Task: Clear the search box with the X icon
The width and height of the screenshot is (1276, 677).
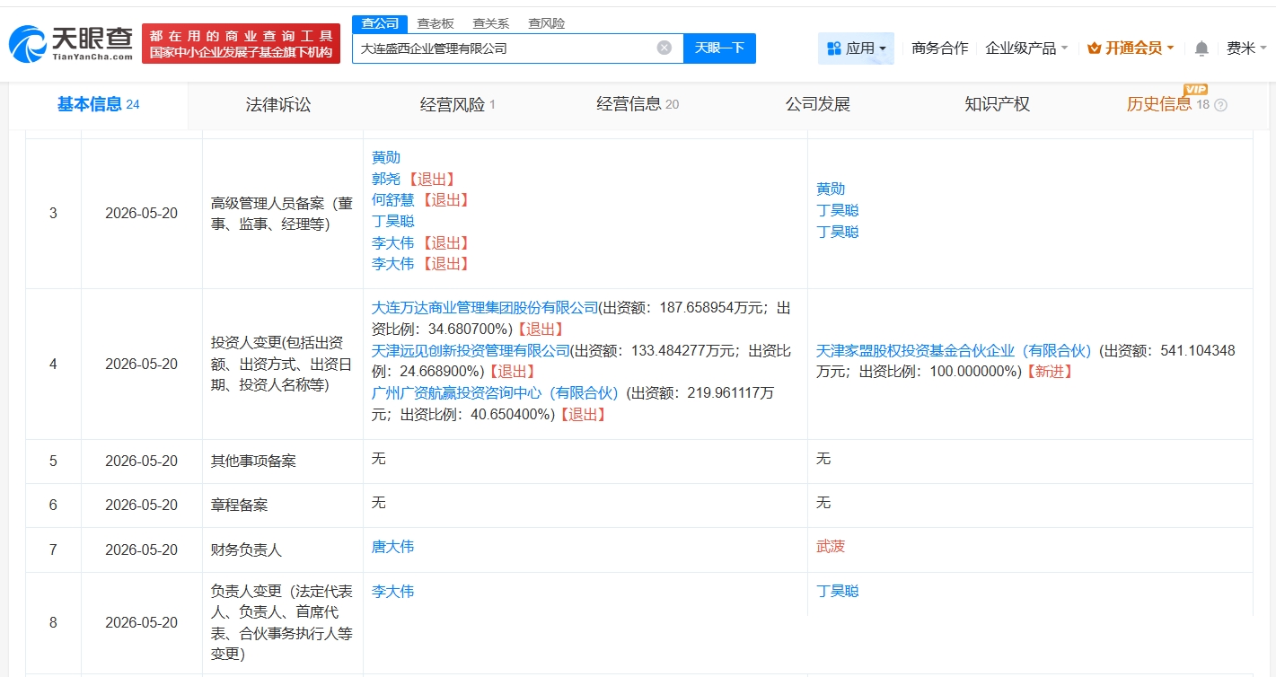Action: (x=664, y=48)
